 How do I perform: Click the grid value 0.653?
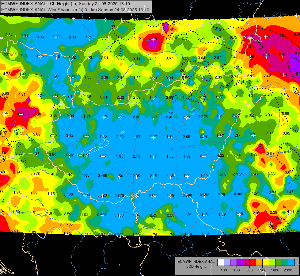coord(204,195)
